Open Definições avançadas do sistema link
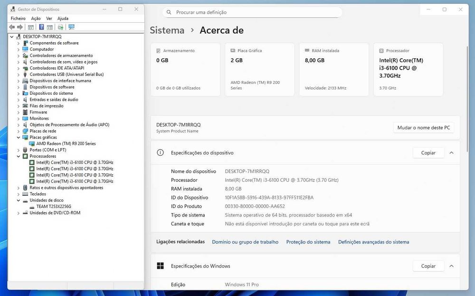The image size is (475, 296). (373, 242)
